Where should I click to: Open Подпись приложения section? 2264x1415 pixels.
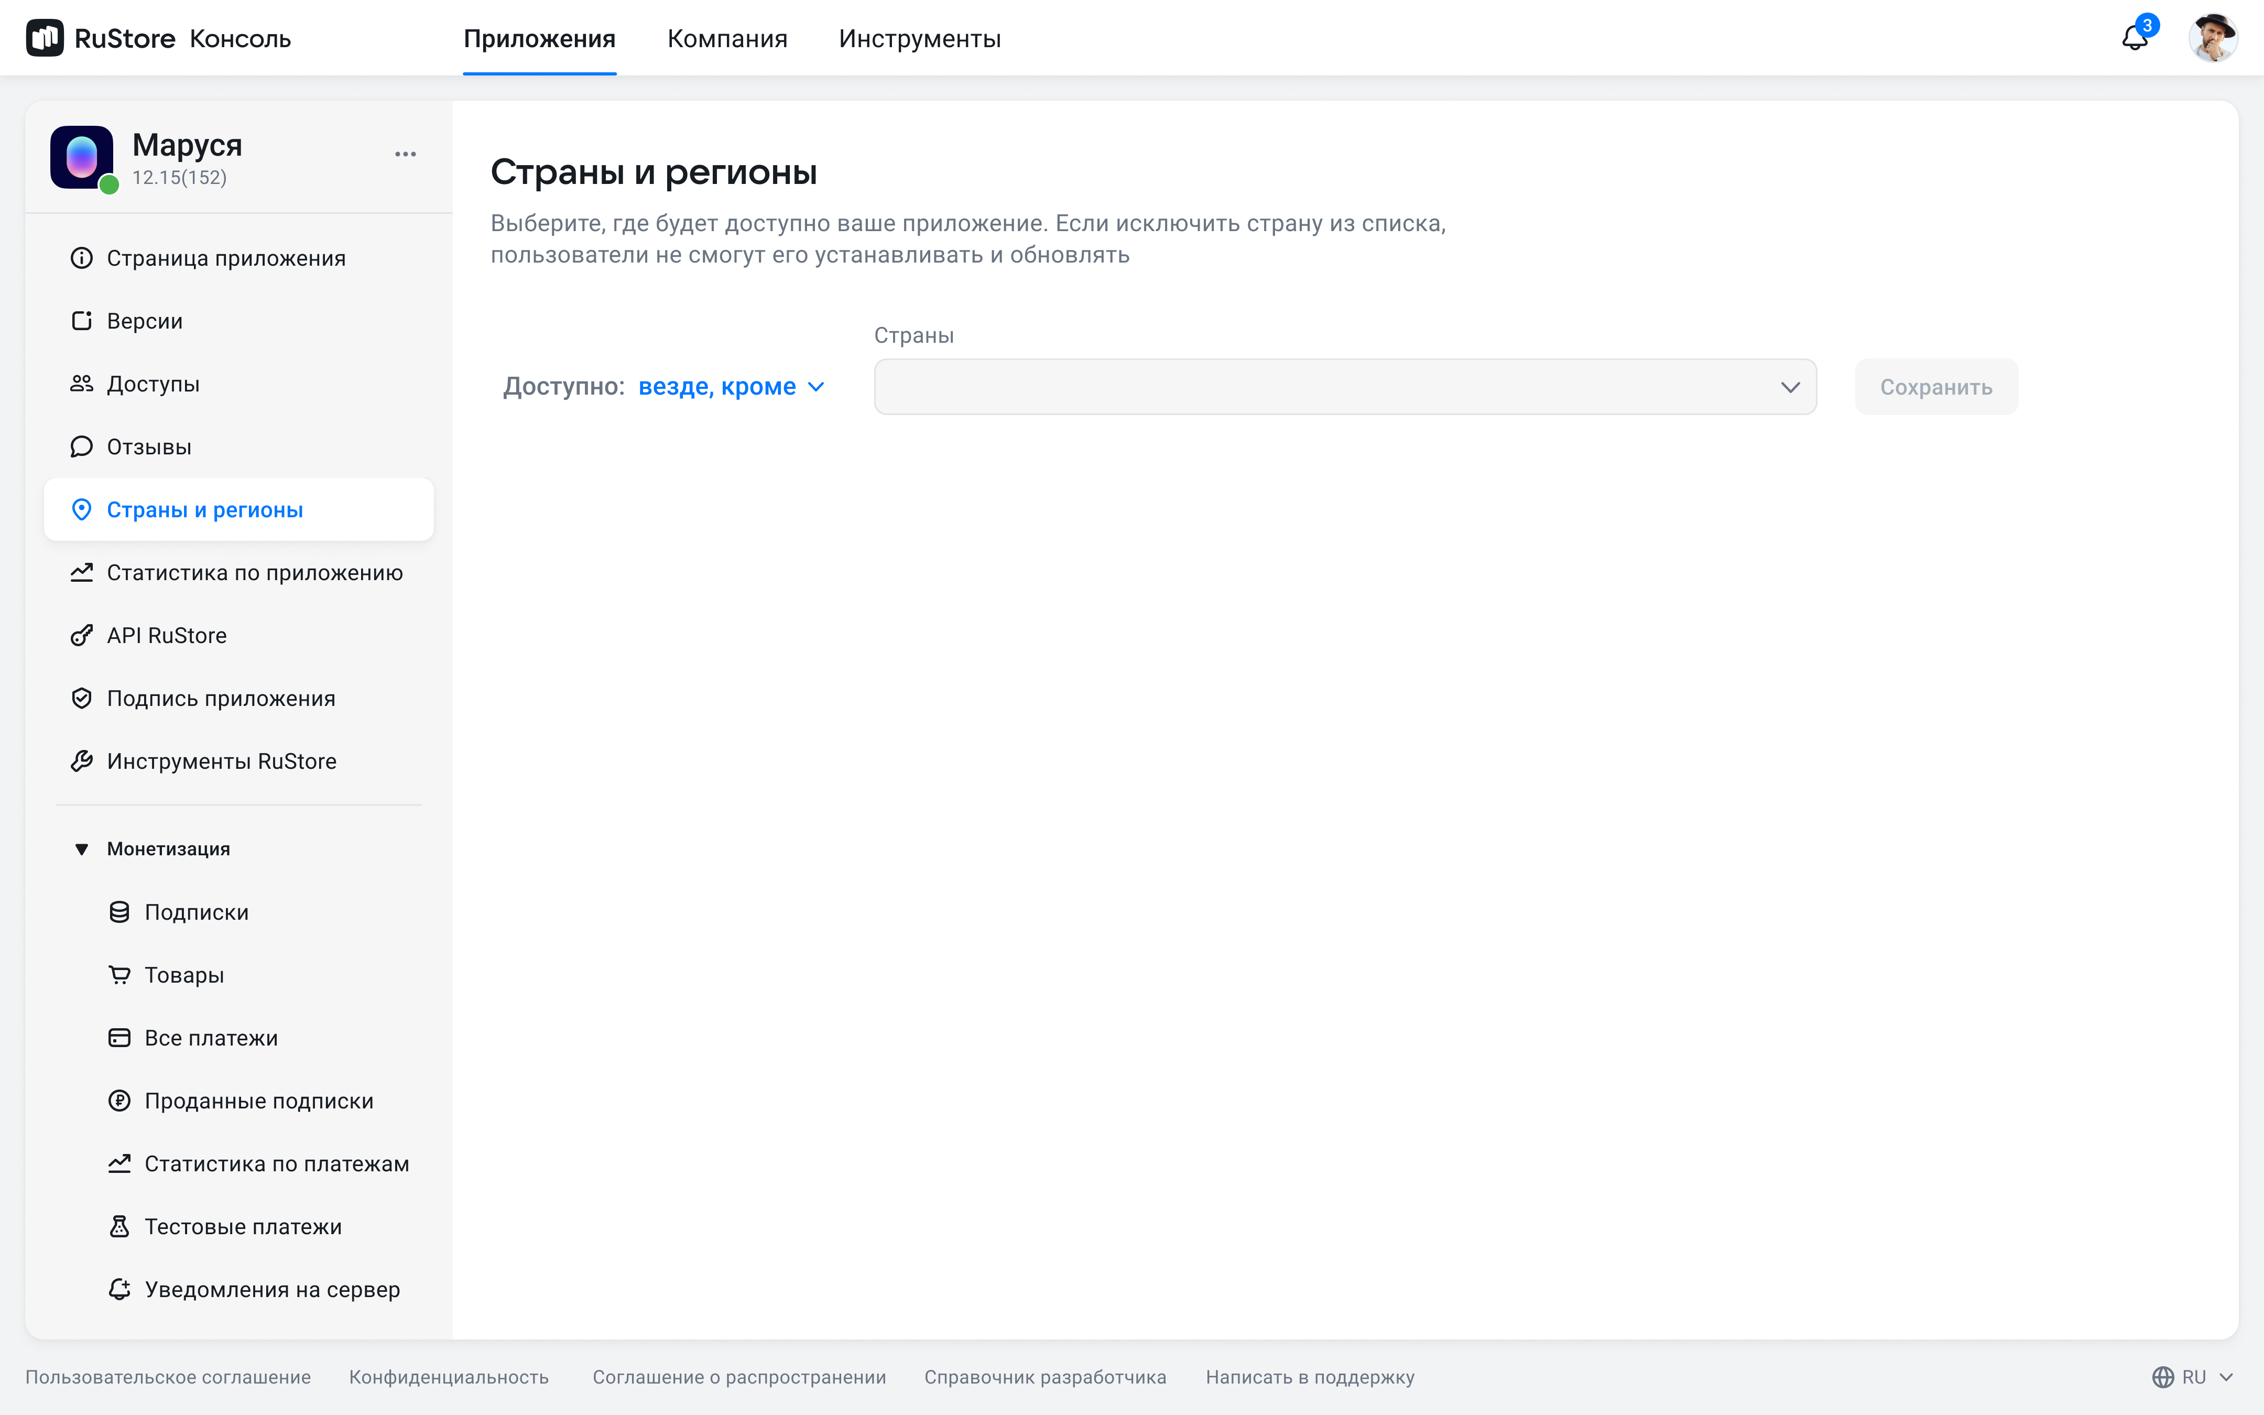(238, 698)
